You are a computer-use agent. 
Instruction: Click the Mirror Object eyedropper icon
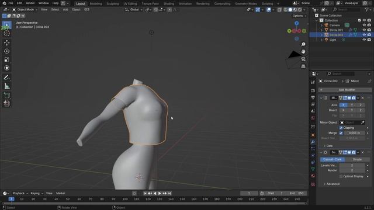coord(362,123)
